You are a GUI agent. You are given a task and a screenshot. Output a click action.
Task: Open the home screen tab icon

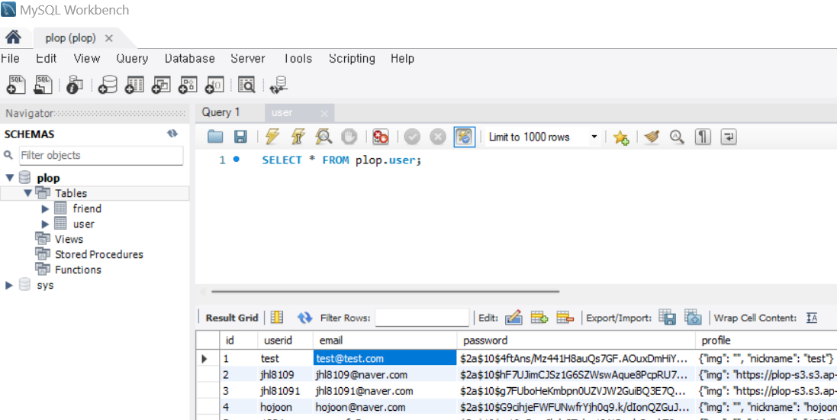[13, 37]
